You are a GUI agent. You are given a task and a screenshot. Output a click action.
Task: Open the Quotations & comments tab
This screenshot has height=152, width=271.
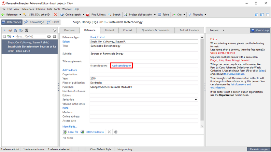coord(156,30)
